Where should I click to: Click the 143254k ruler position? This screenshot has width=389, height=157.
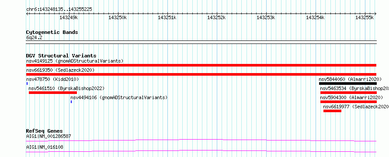tap(315, 17)
